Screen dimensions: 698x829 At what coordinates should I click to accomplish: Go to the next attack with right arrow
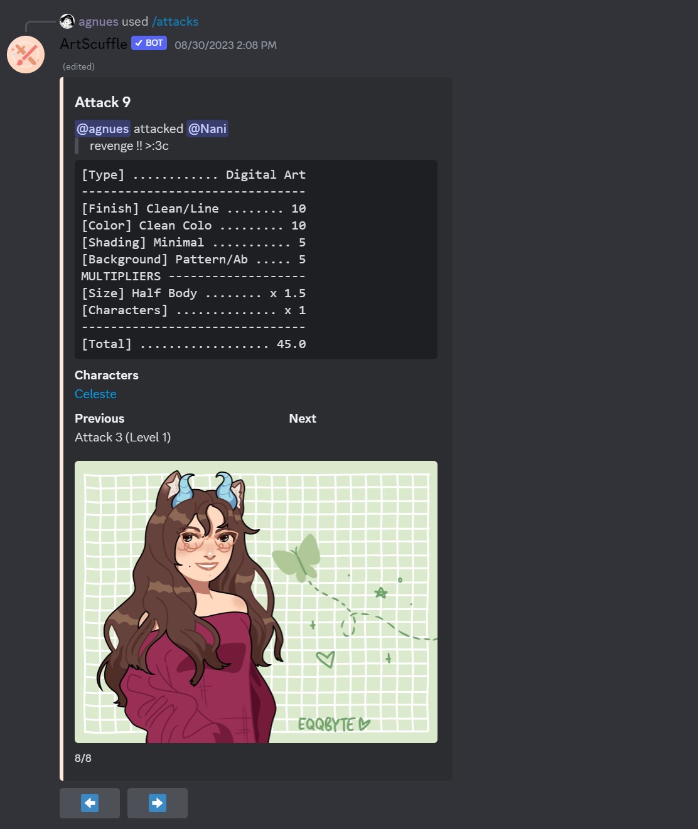click(158, 803)
